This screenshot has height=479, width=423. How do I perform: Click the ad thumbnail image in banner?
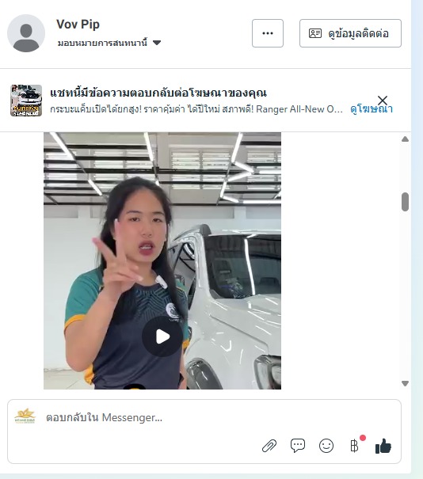(26, 101)
